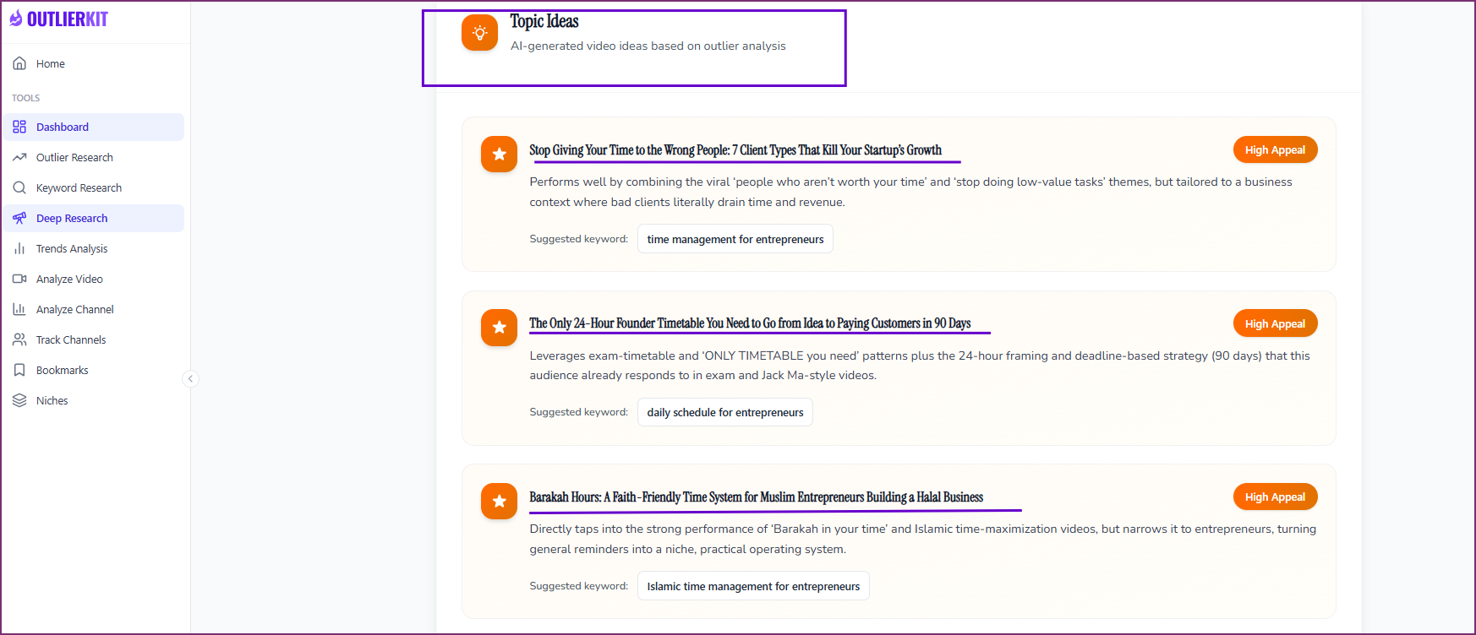Image resolution: width=1476 pixels, height=635 pixels.
Task: Collapse the sidebar with the chevron
Action: [x=190, y=379]
